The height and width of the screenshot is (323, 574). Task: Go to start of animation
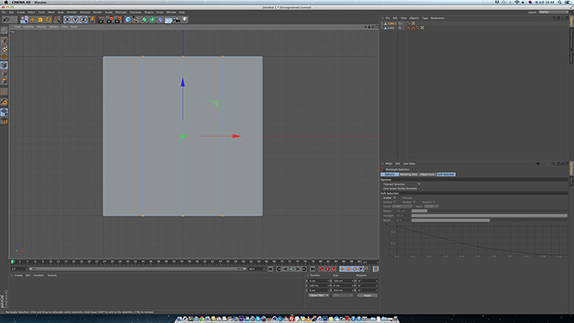(270, 269)
